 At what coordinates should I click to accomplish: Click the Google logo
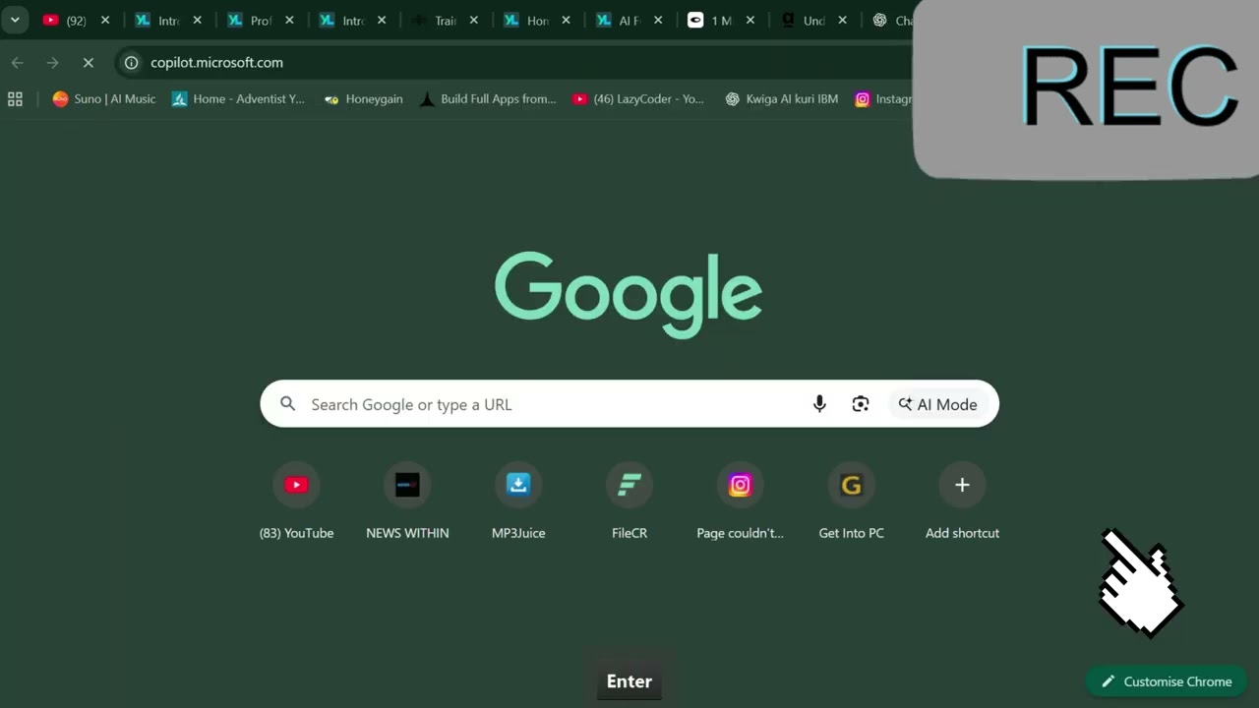(629, 295)
